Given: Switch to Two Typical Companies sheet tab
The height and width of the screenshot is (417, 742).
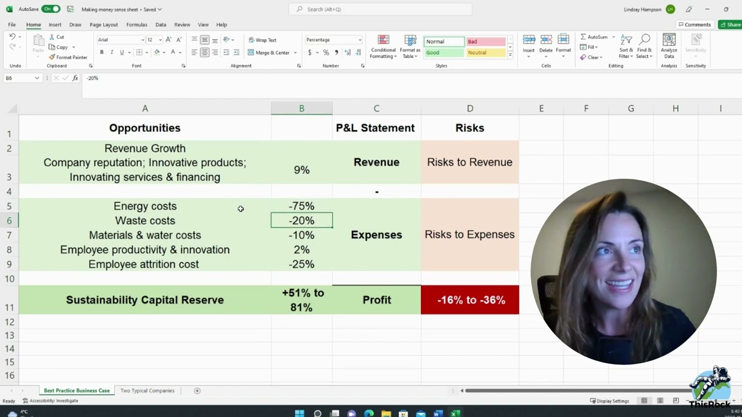Looking at the screenshot, I should pyautogui.click(x=147, y=391).
